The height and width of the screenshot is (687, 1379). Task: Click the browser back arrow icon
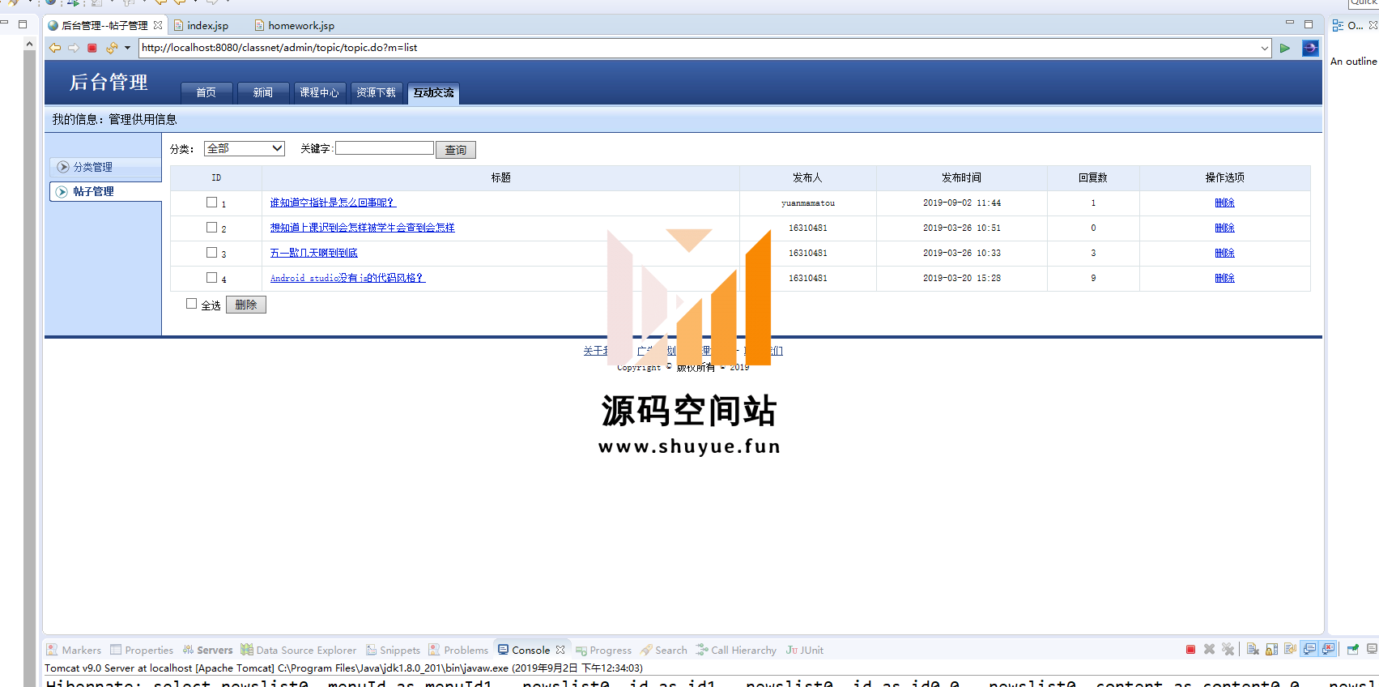coord(55,48)
